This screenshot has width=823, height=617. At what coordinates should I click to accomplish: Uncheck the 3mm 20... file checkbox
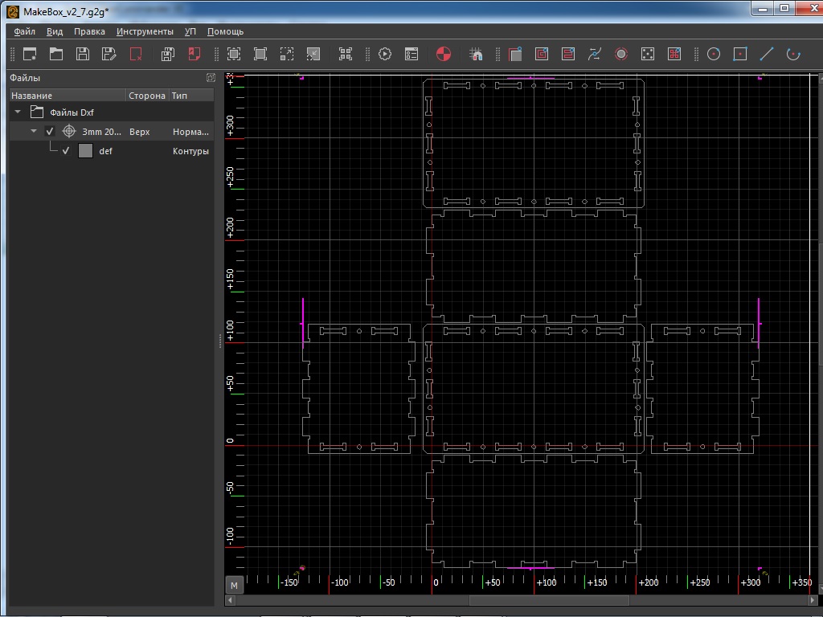tap(50, 132)
